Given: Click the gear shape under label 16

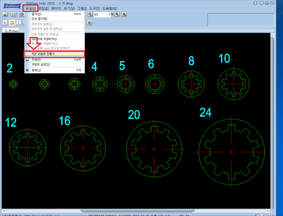Looking at the screenshot, I should [83, 148].
